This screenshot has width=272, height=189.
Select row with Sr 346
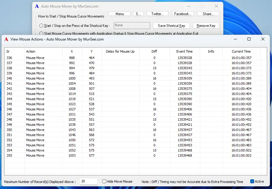coord(136,109)
